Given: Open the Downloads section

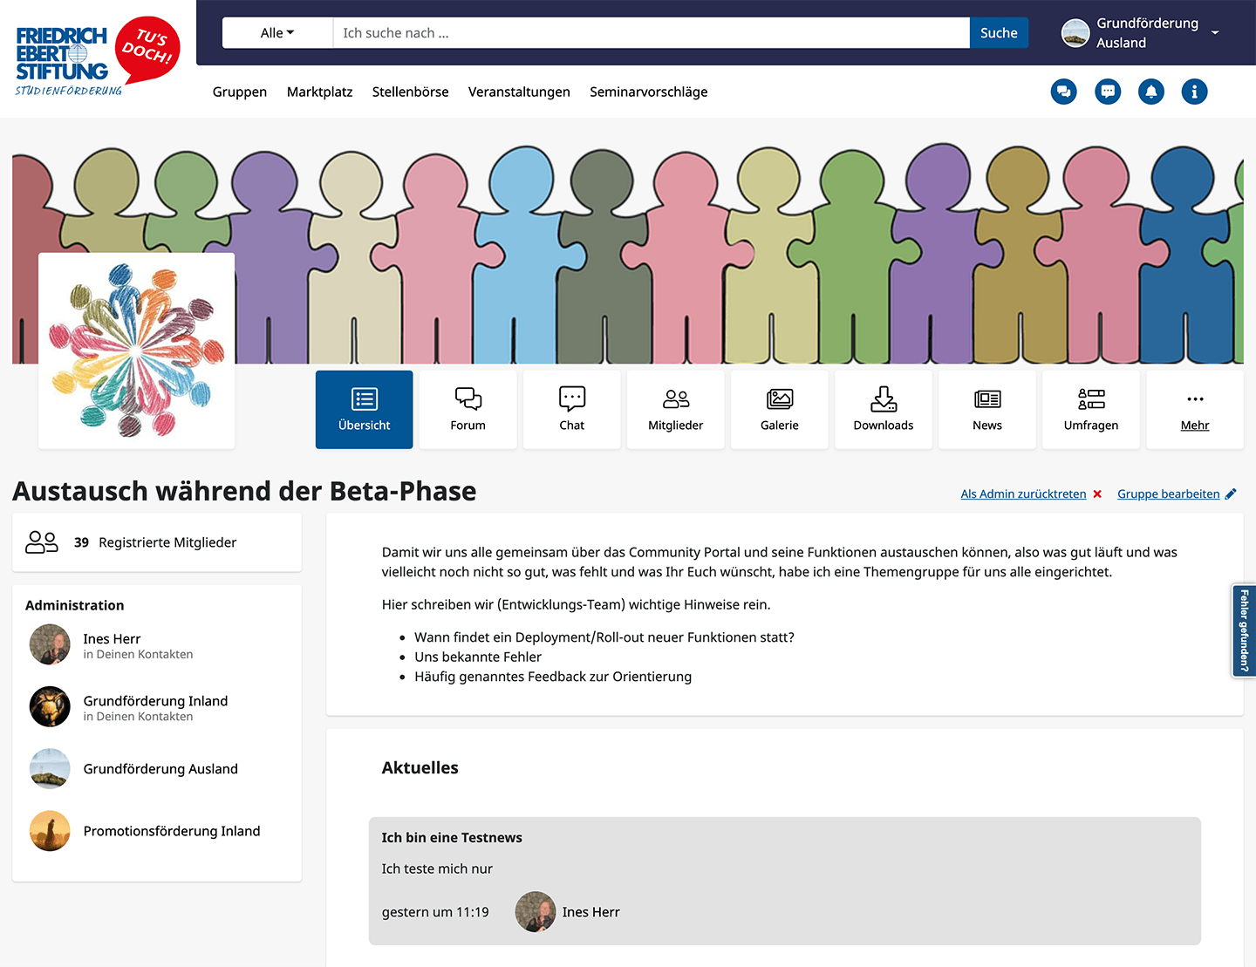Looking at the screenshot, I should (x=883, y=410).
